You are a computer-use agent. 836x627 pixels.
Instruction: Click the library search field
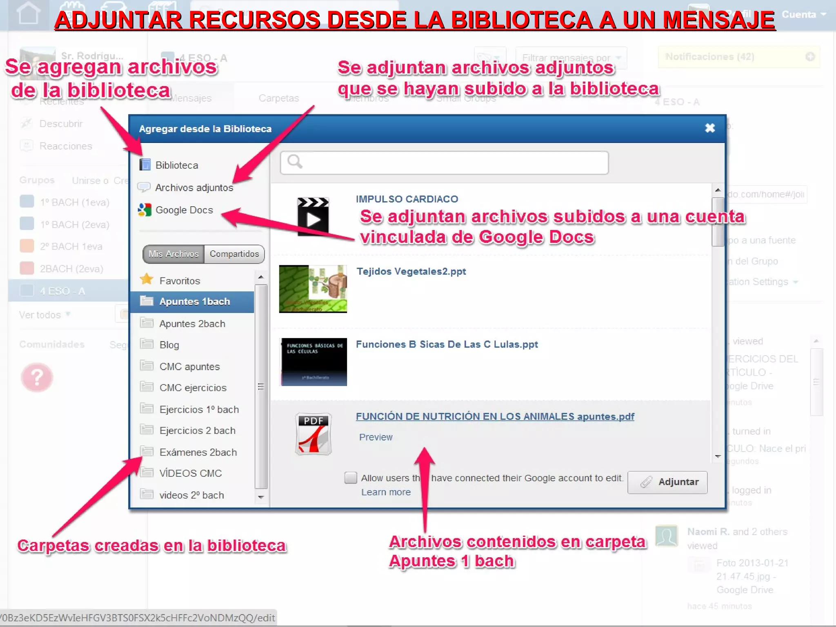tap(444, 162)
